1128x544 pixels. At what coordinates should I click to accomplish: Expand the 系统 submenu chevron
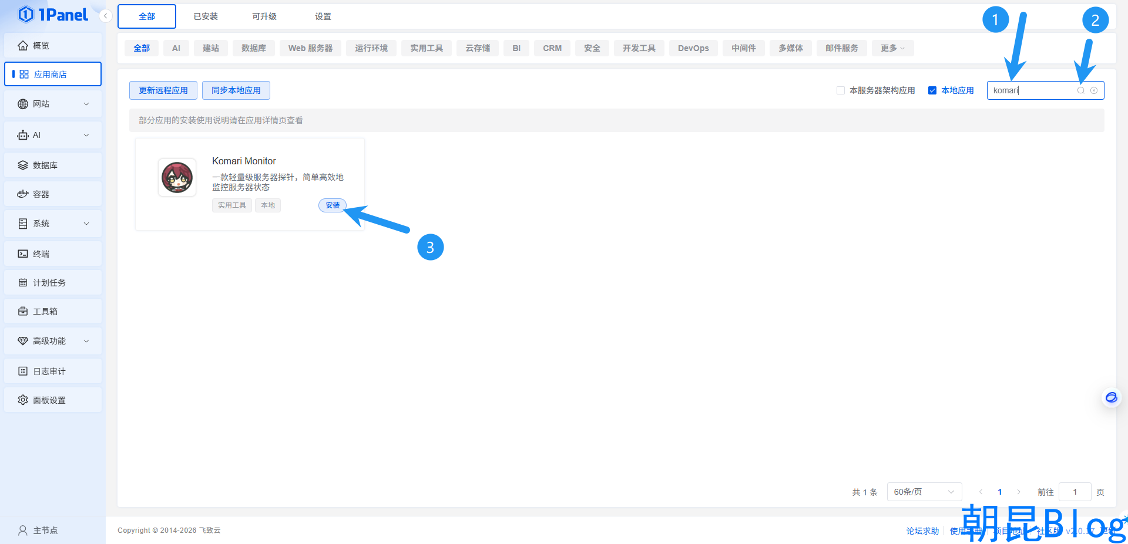pyautogui.click(x=86, y=224)
